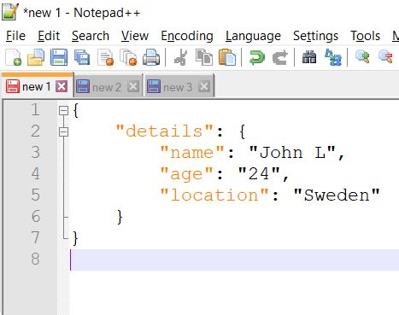The image size is (399, 315).
Task: Create a new file with the New icon
Action: point(13,57)
